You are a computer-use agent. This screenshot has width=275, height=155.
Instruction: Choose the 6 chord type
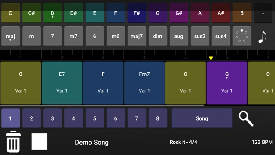[x=95, y=36]
